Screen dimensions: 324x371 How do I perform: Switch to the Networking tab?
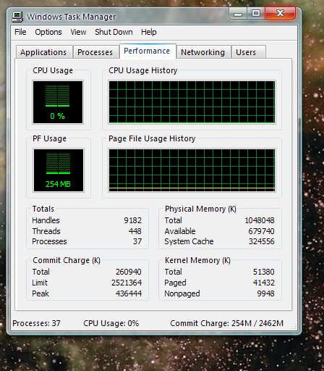203,52
